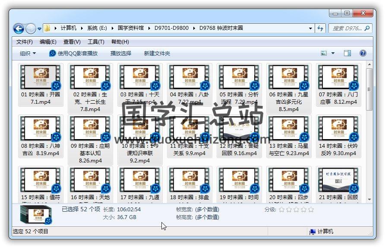The image size is (385, 248).
Task: Click the 大小: 36.7 GB value
Action: click(127, 217)
